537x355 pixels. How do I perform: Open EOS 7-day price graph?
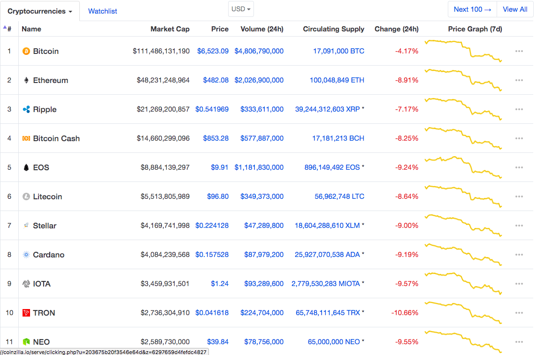(463, 167)
